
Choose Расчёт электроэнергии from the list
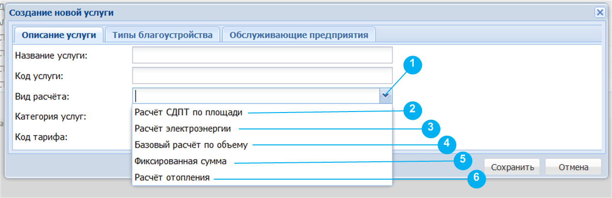tap(262, 128)
